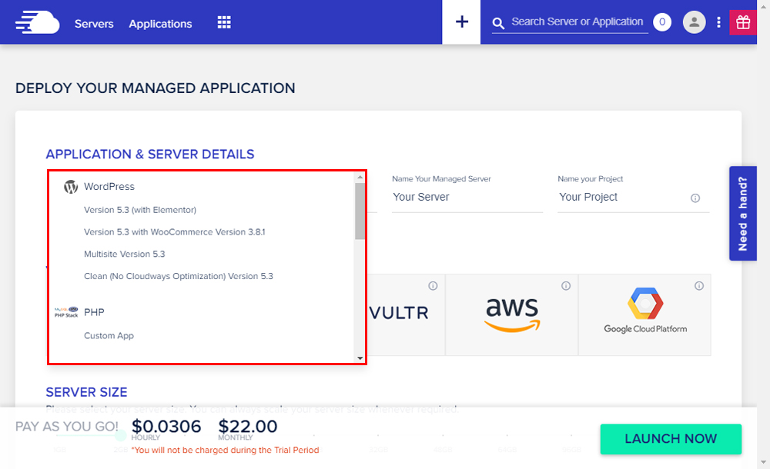The image size is (770, 469).
Task: Select the Vultr provider card
Action: point(406,314)
